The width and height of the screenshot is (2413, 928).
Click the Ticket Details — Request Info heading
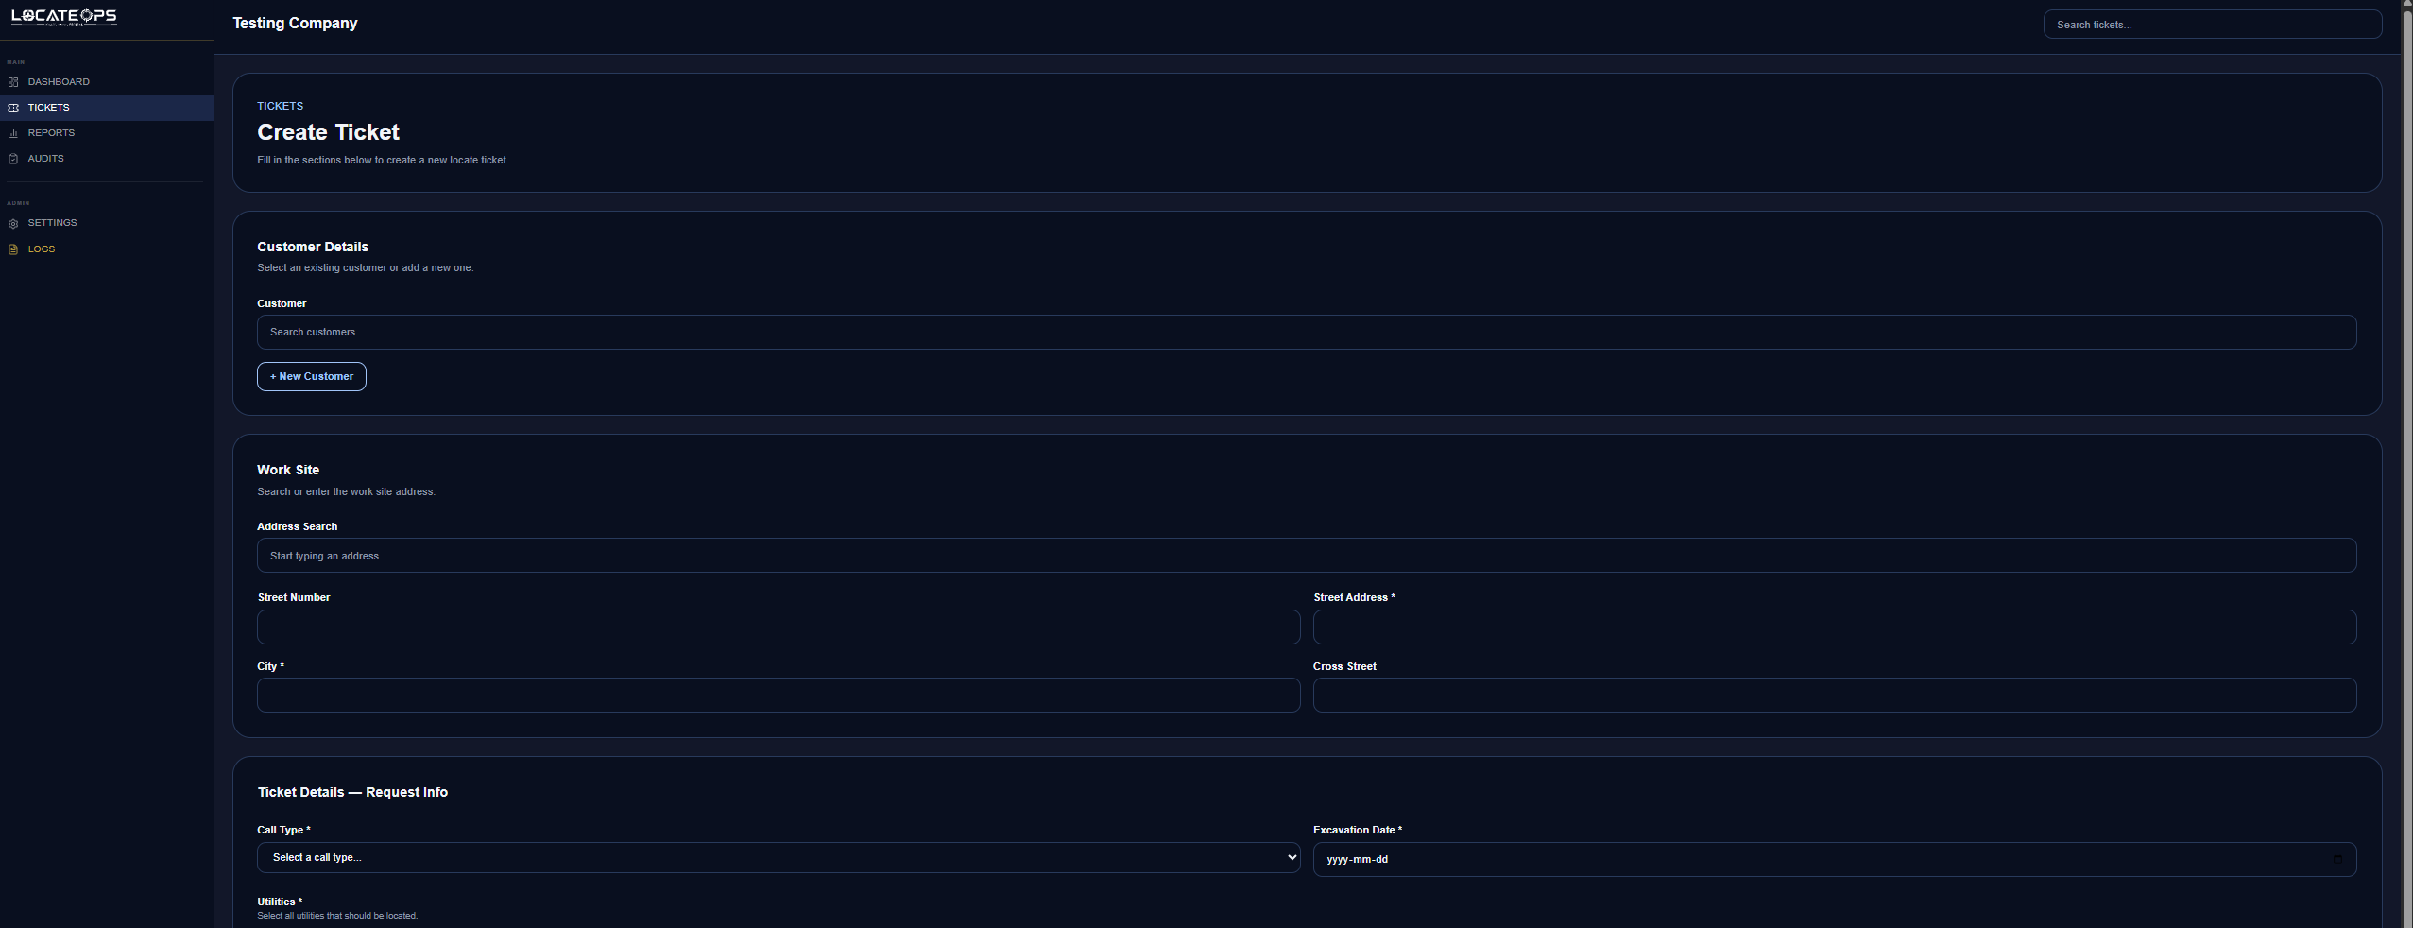(x=352, y=792)
